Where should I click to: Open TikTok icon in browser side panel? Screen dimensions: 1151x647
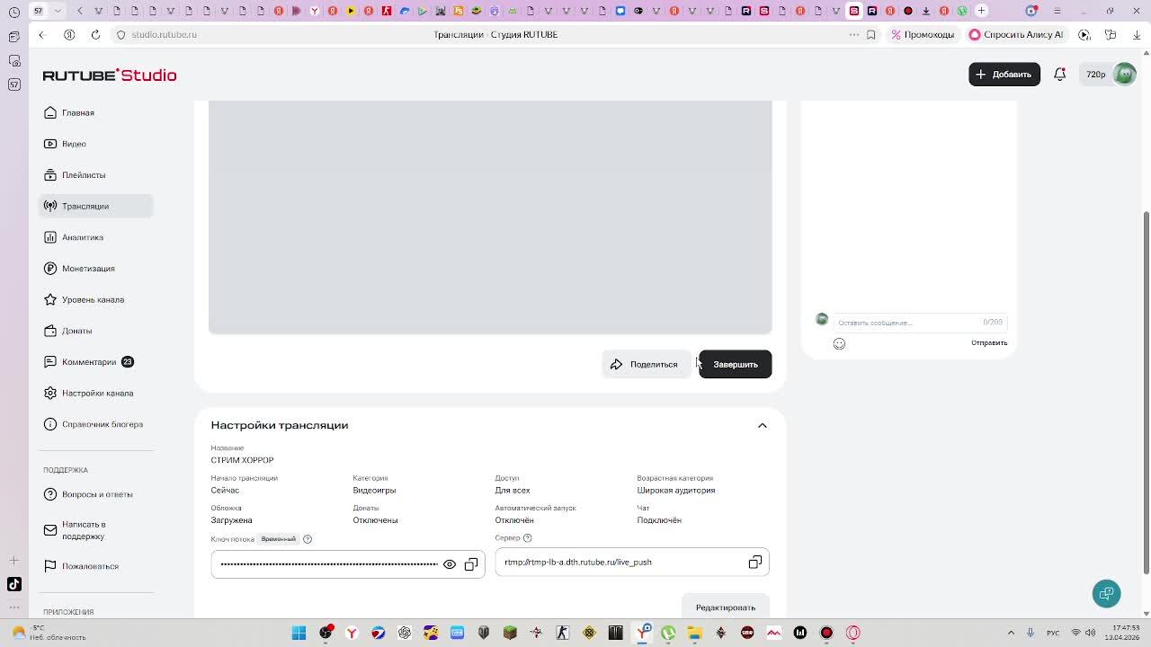[14, 584]
